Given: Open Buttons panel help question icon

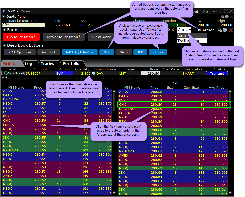Looking at the screenshot, I should tap(225, 30).
